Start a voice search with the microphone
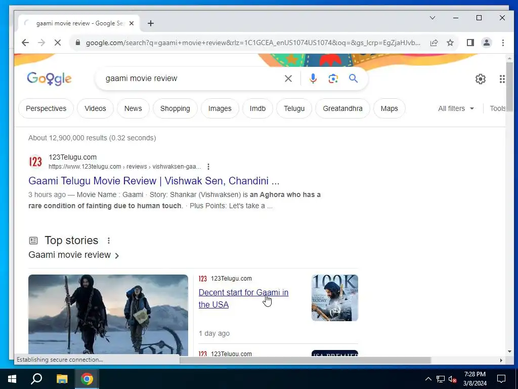This screenshot has height=389, width=518. click(x=313, y=79)
